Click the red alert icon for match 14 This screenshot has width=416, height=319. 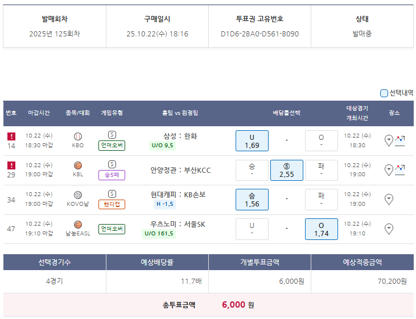[11, 136]
